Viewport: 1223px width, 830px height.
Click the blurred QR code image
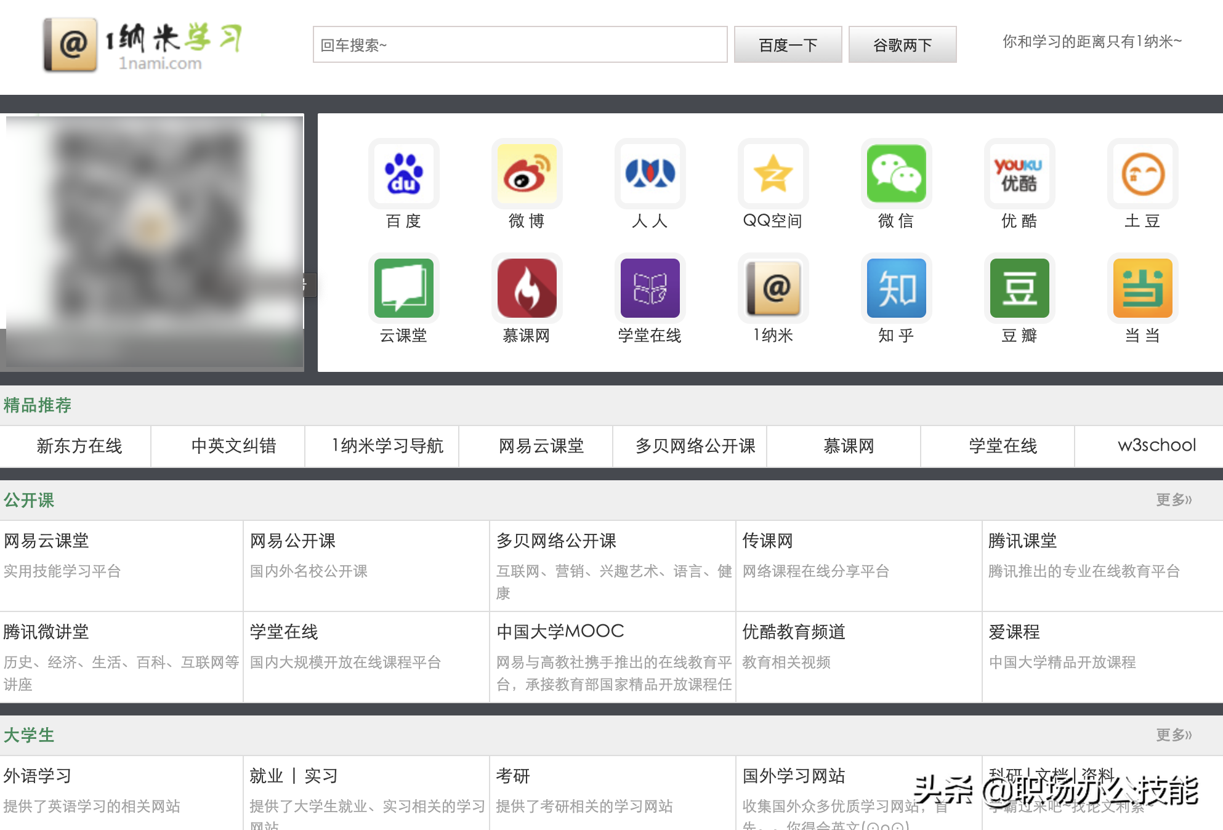coord(155,241)
